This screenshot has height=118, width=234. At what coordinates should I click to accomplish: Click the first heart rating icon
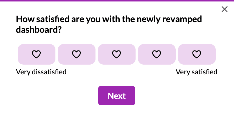36,54
